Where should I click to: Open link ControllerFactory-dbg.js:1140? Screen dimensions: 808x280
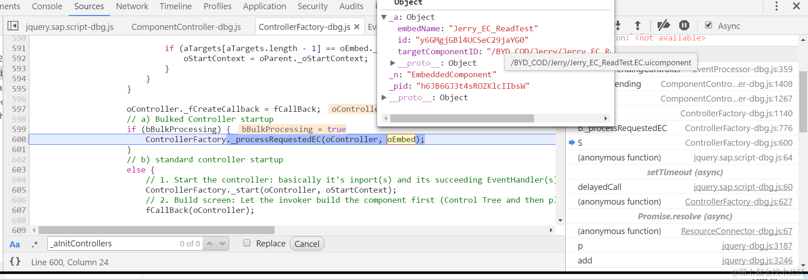(736, 114)
